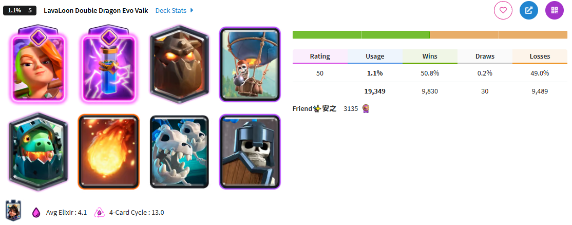
Task: Select the Guards card
Action: 250,152
